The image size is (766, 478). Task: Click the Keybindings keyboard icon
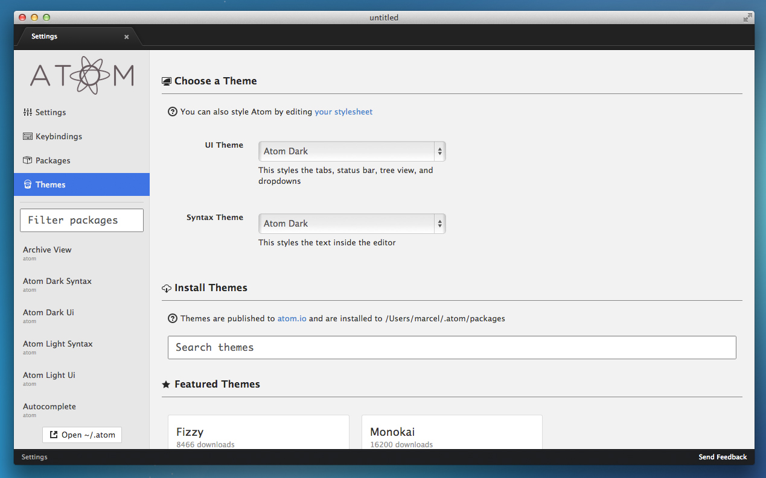coord(28,136)
